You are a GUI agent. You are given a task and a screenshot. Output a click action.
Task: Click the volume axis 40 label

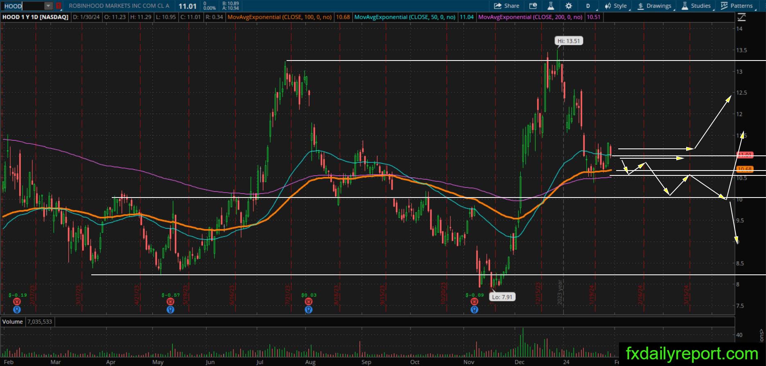[739, 335]
